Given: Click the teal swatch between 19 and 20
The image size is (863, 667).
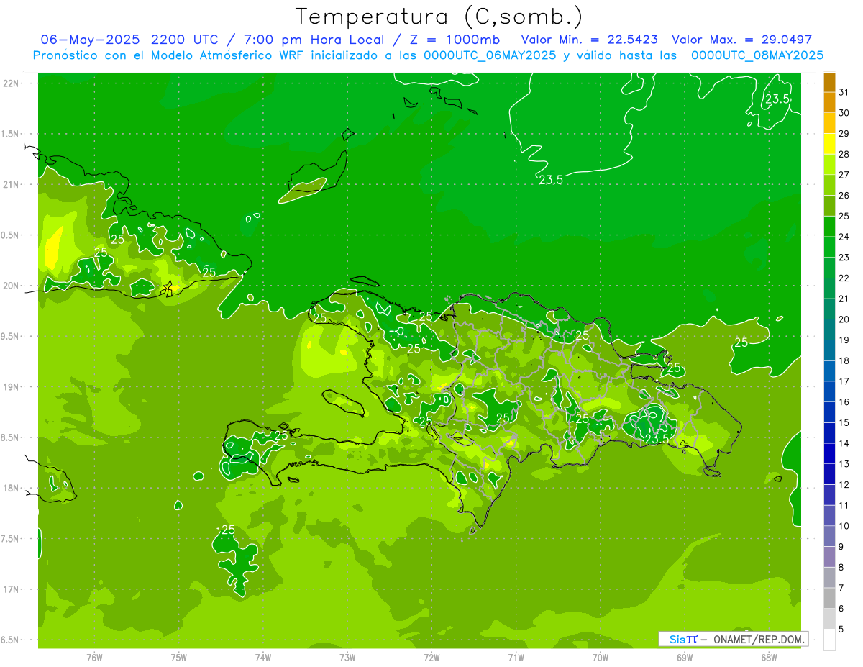Looking at the screenshot, I should click(829, 330).
